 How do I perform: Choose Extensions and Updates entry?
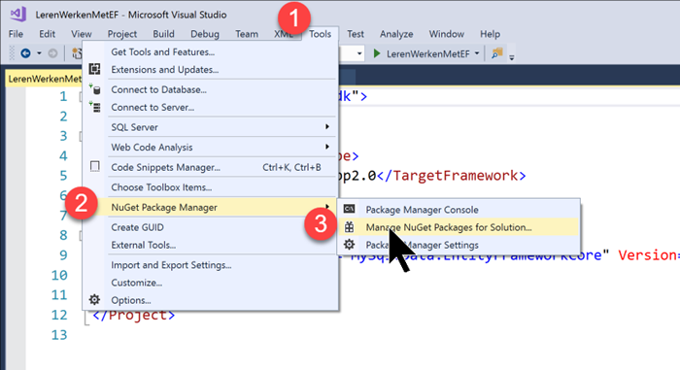211,69
